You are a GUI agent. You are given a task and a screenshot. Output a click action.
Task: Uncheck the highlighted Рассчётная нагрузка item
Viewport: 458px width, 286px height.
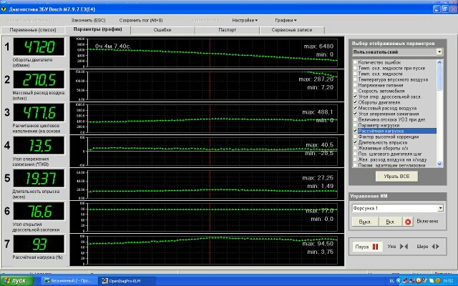pos(355,131)
